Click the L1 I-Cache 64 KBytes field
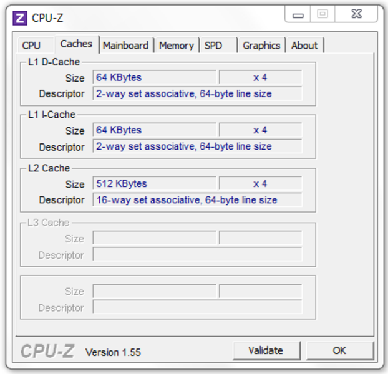Viewport: 388px width, 374px height. coord(155,130)
